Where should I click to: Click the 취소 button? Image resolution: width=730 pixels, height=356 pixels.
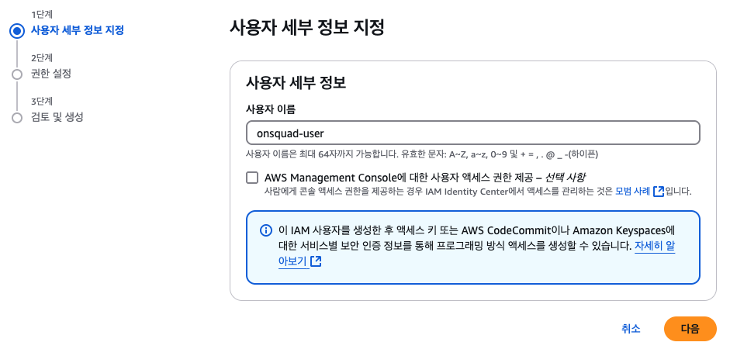(631, 329)
